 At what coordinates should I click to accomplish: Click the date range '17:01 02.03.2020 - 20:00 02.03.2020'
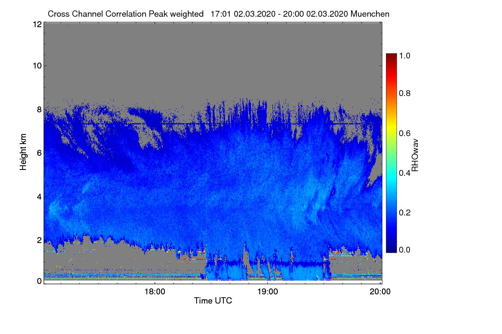point(279,14)
